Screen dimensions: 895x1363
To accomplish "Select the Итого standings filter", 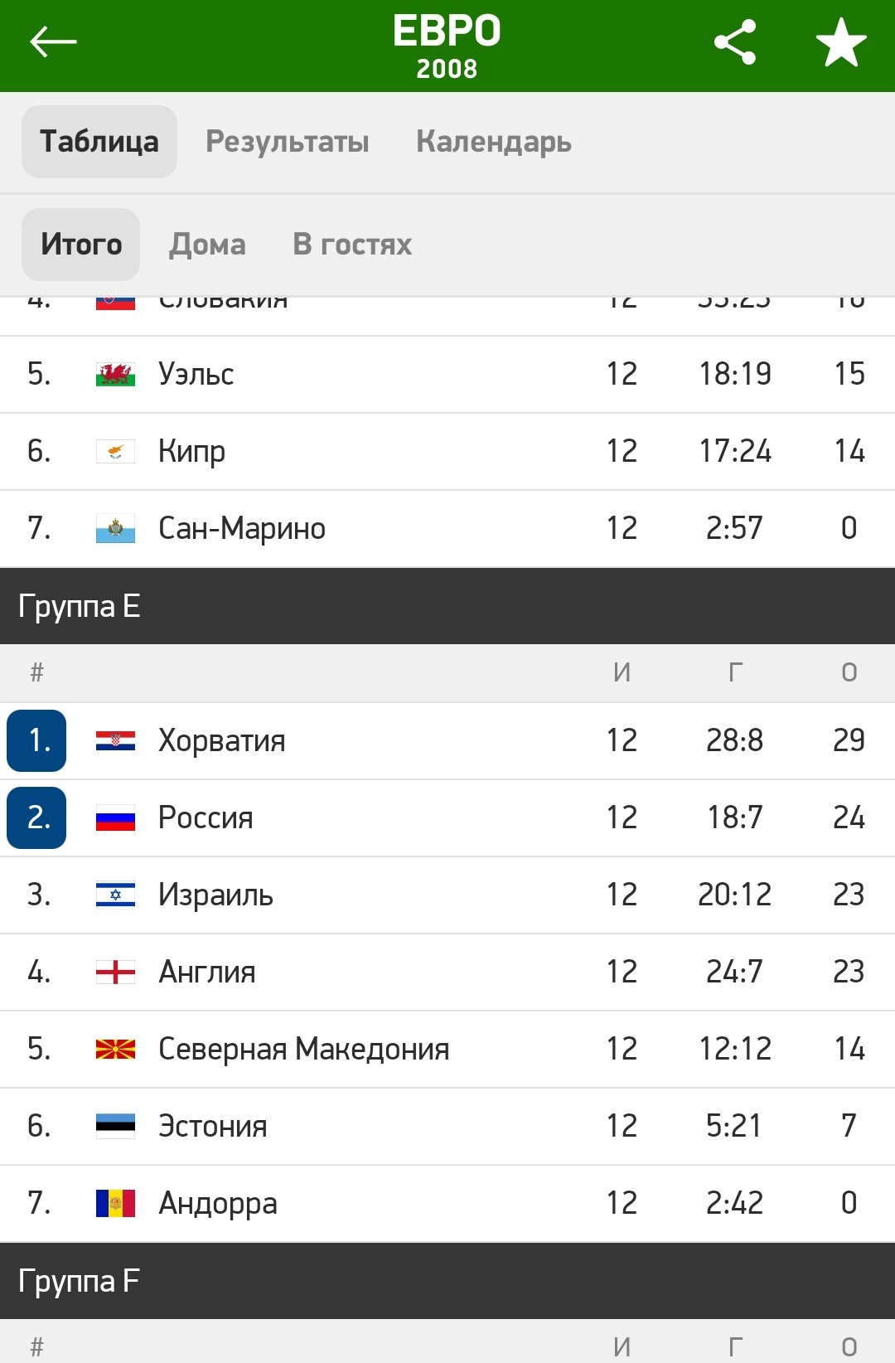I will [x=81, y=245].
